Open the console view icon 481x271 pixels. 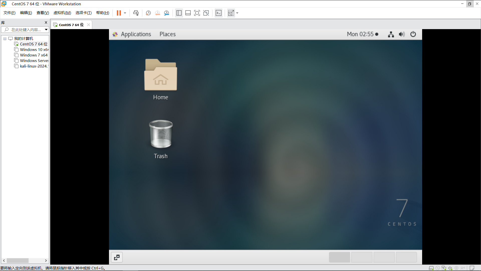[x=218, y=13]
